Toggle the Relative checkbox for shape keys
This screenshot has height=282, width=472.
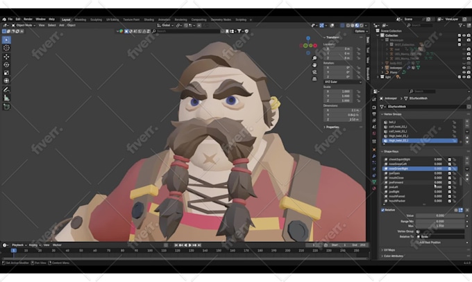(383, 210)
